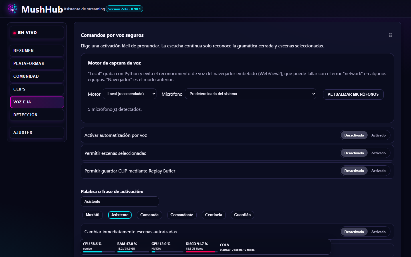Set voice automation to Activado
Viewport: 411px width, 257px height.
378,135
